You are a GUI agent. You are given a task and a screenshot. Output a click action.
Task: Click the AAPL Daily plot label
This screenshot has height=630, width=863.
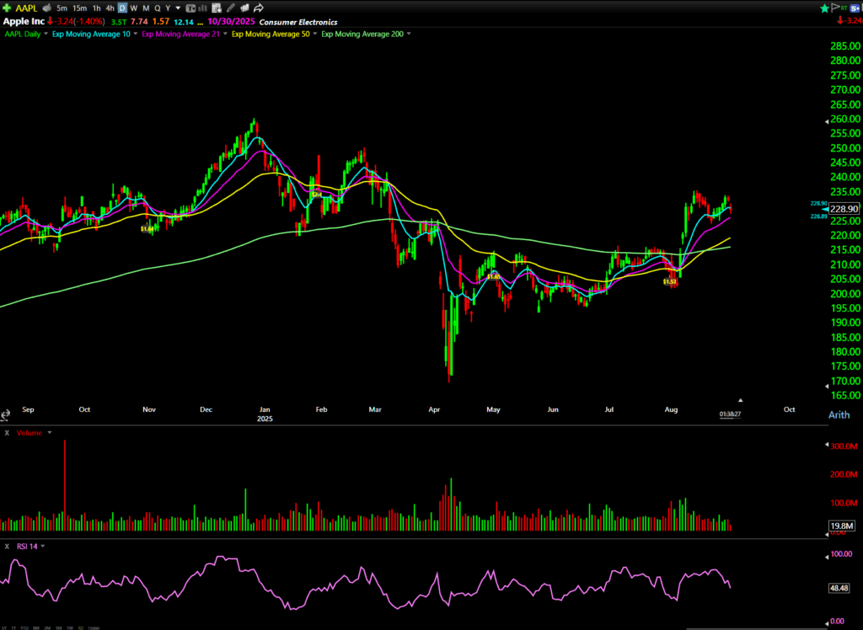pyautogui.click(x=23, y=35)
